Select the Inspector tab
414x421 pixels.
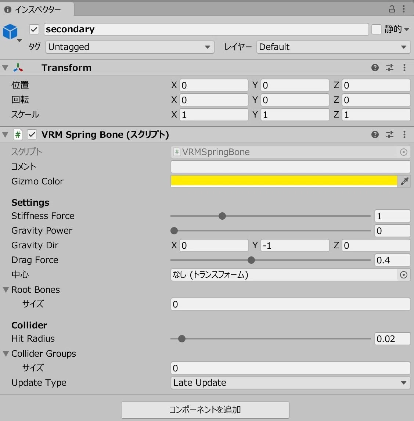[37, 10]
